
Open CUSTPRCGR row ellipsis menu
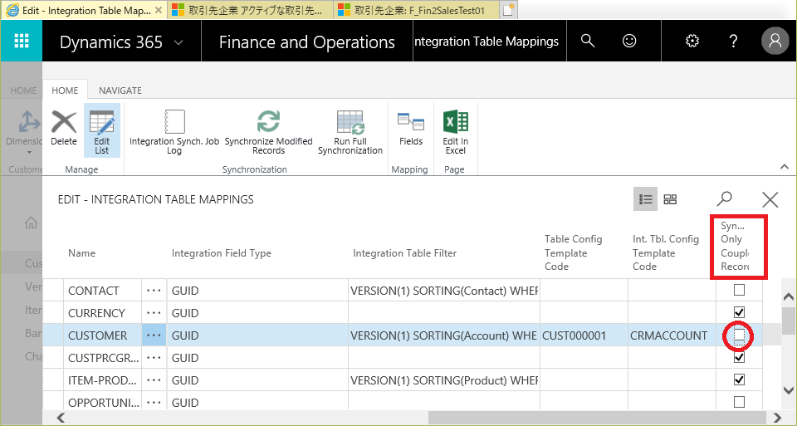[x=154, y=357]
